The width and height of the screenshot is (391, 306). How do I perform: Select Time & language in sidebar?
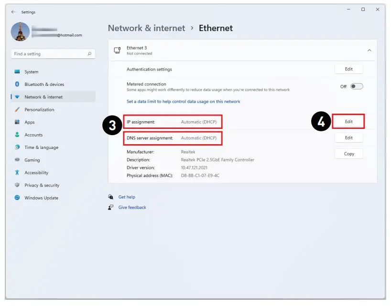coord(41,148)
